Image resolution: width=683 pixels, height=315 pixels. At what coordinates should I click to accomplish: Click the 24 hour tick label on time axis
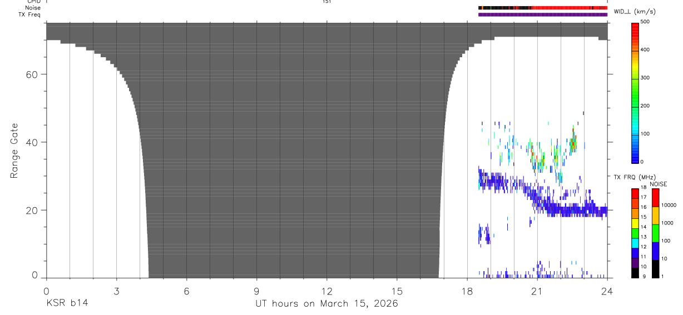pos(607,291)
